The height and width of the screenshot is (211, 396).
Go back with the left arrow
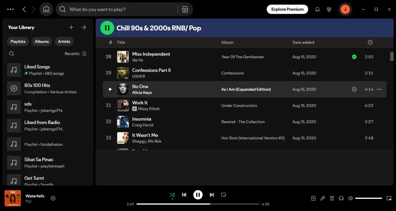click(24, 9)
